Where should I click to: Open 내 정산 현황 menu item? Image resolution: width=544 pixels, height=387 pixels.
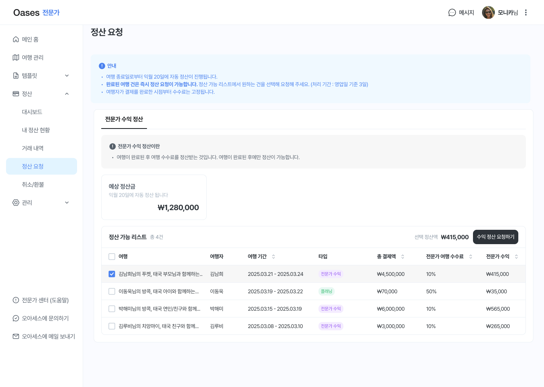tap(36, 130)
